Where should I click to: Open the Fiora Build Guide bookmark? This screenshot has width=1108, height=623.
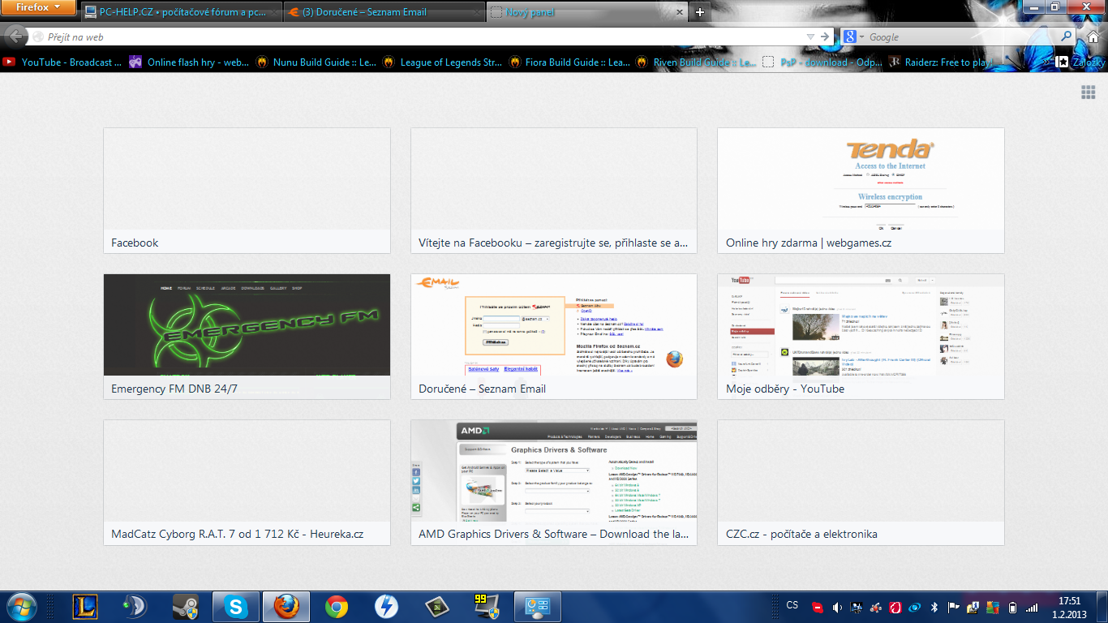tap(569, 62)
